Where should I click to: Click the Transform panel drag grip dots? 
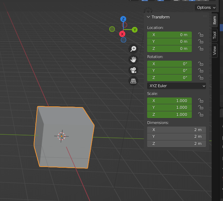coord(205,17)
